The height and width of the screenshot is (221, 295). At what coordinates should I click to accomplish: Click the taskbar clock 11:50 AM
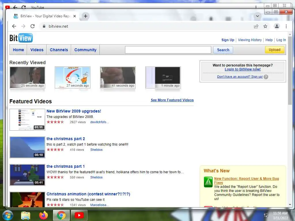pos(280,213)
